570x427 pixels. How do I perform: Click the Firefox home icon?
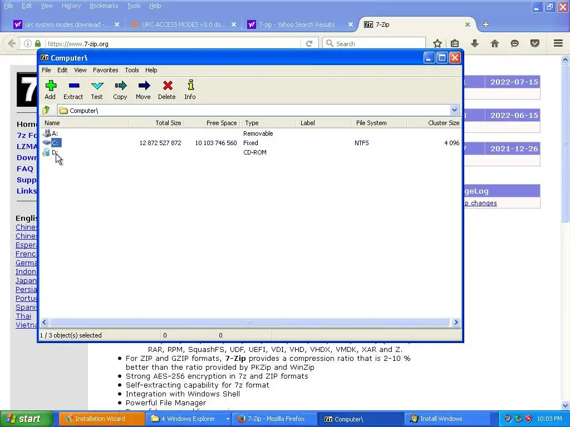494,43
